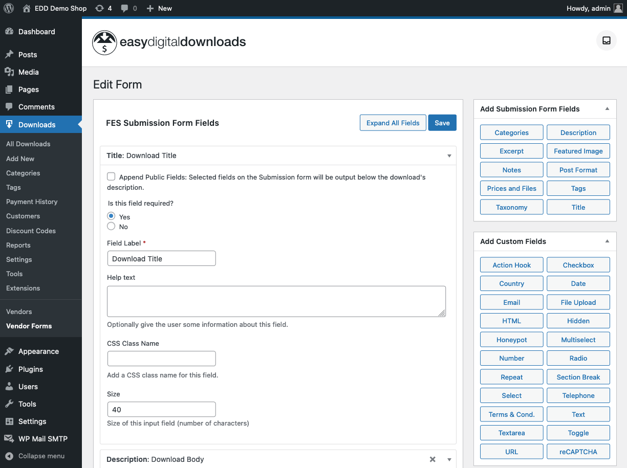Add Country custom field
Viewport: 627px width, 468px height.
[512, 283]
